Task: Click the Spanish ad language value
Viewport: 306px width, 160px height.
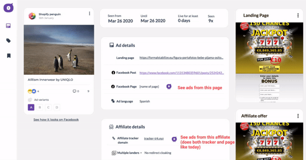Action: pyautogui.click(x=145, y=101)
